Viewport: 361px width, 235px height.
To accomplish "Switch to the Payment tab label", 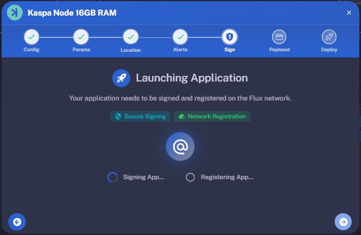I will pyautogui.click(x=279, y=50).
